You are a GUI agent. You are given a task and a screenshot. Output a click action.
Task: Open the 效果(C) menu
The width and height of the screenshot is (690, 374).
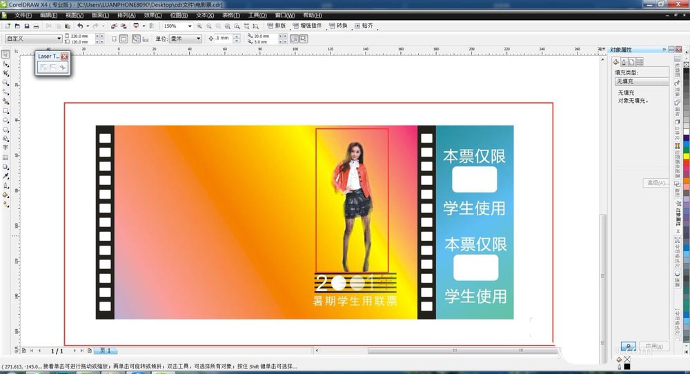pyautogui.click(x=153, y=14)
